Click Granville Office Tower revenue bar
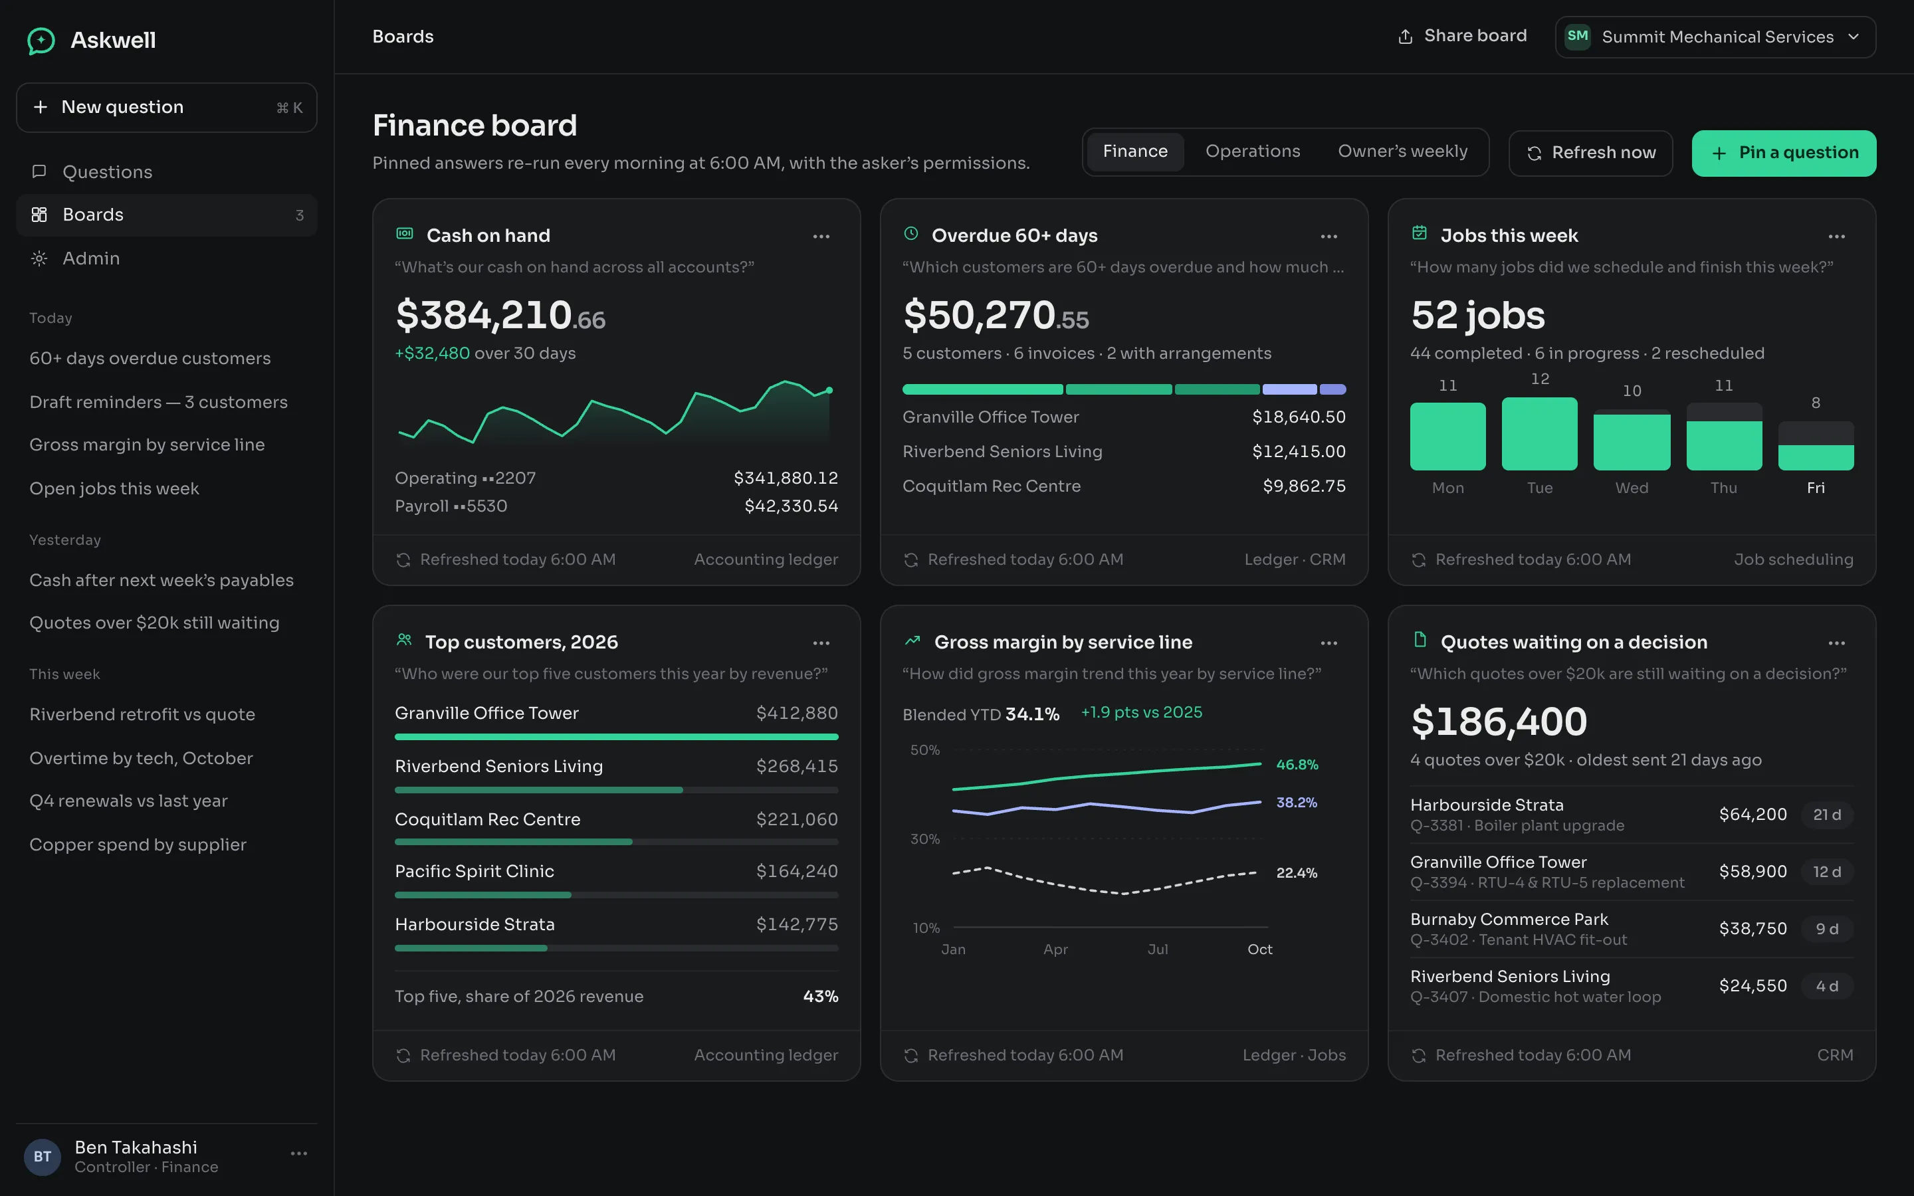This screenshot has height=1196, width=1914. click(616, 738)
